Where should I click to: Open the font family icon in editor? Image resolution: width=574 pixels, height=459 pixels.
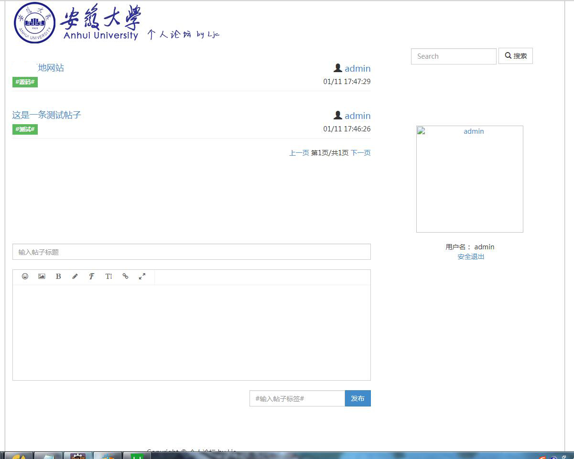click(92, 277)
